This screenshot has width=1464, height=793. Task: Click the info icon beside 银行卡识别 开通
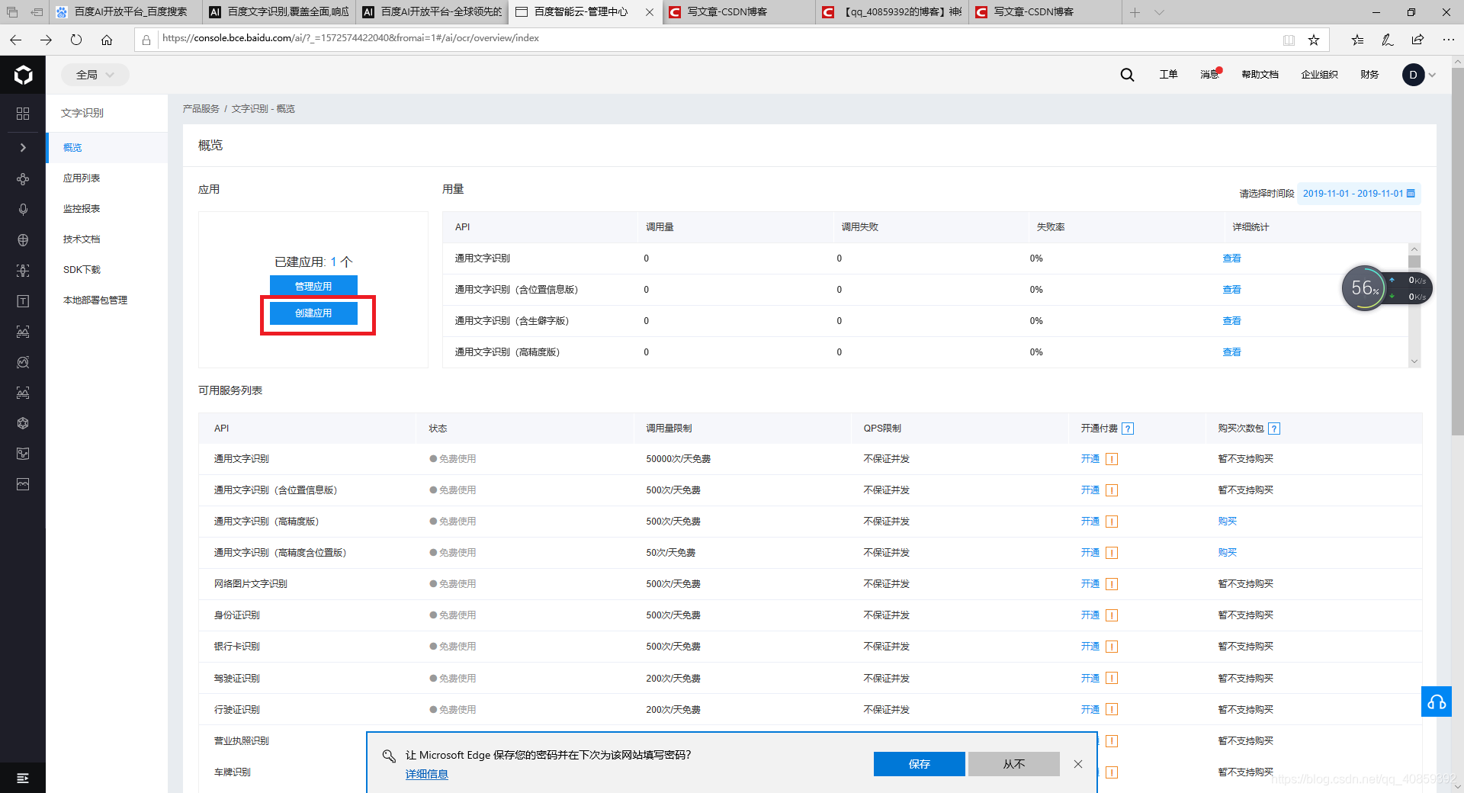(x=1112, y=647)
